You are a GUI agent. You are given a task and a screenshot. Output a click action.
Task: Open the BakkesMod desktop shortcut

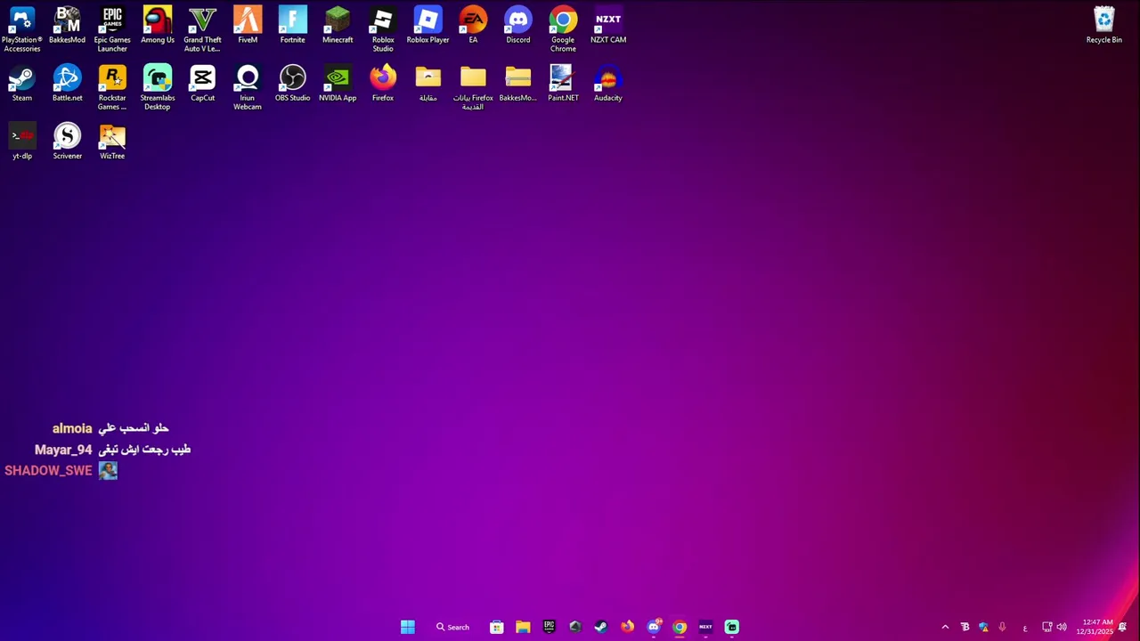pyautogui.click(x=67, y=25)
